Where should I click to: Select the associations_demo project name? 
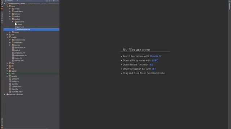[17, 4]
